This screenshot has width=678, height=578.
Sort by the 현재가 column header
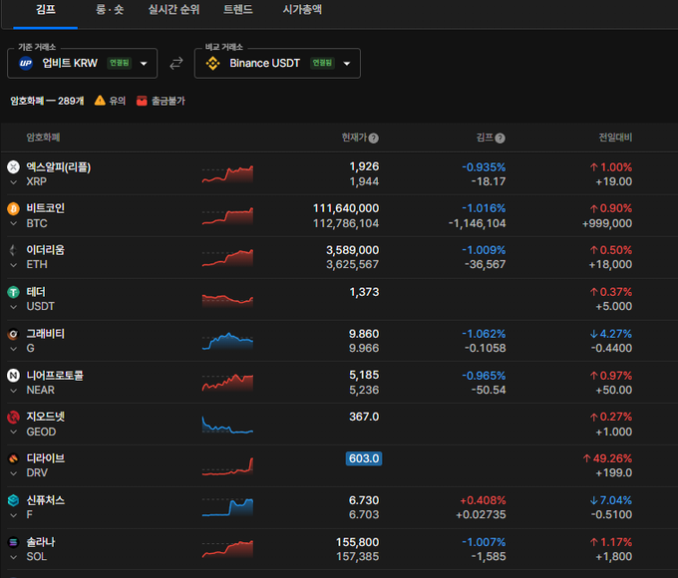354,138
